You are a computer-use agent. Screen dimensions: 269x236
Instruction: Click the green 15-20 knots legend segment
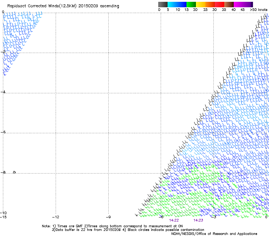tap(191, 4)
